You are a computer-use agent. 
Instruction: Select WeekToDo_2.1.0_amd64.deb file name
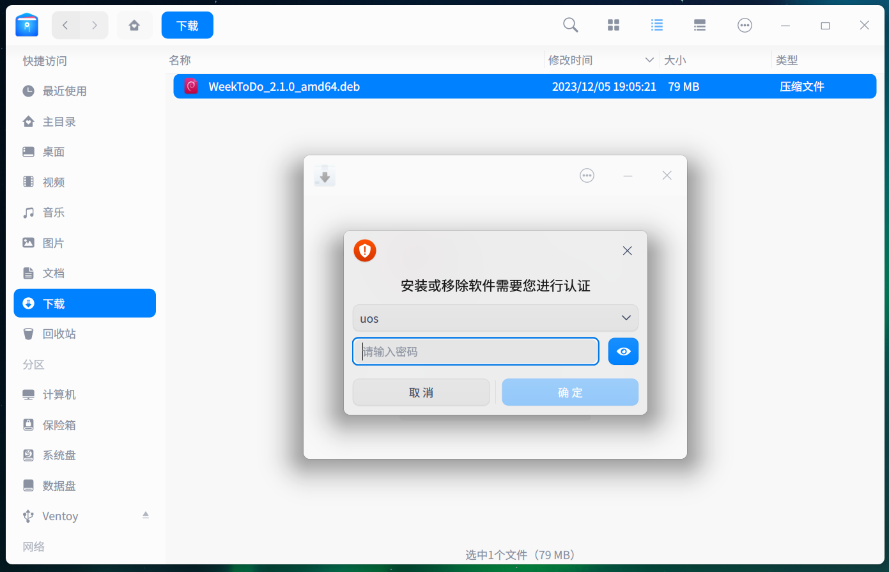pos(284,87)
